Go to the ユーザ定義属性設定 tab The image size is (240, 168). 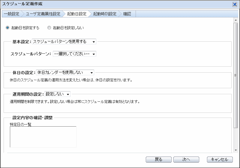[x=43, y=14]
